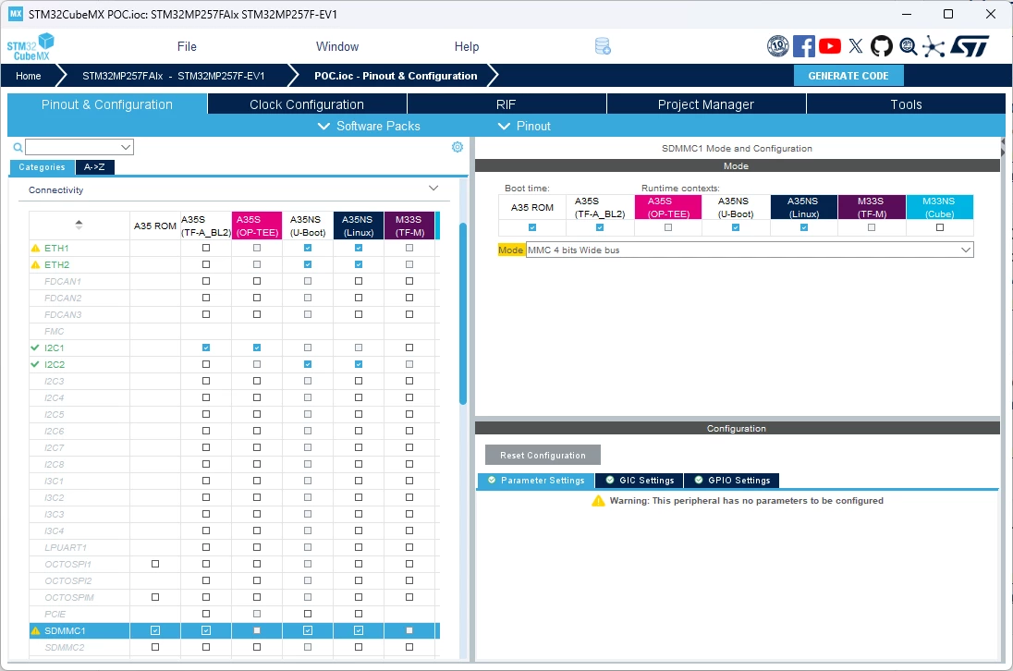Toggle I2C2 A35NS (U-Boot) checkbox
1013x671 pixels.
pos(308,364)
